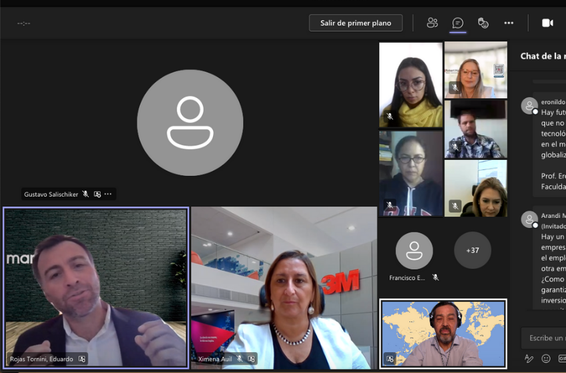Image resolution: width=566 pixels, height=373 pixels.
Task: Click the Arandi M sender name in chat
Action: click(553, 216)
